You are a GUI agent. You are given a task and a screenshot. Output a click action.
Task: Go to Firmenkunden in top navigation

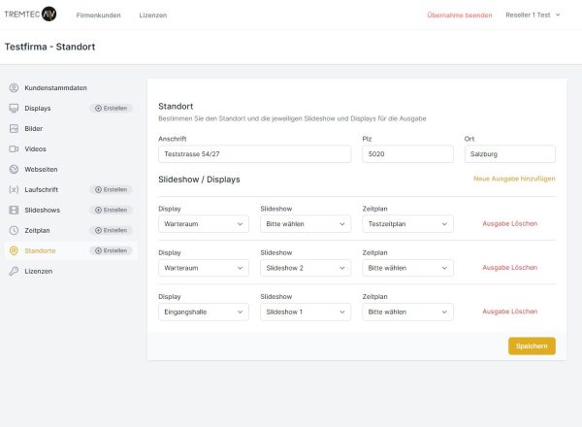coord(97,16)
